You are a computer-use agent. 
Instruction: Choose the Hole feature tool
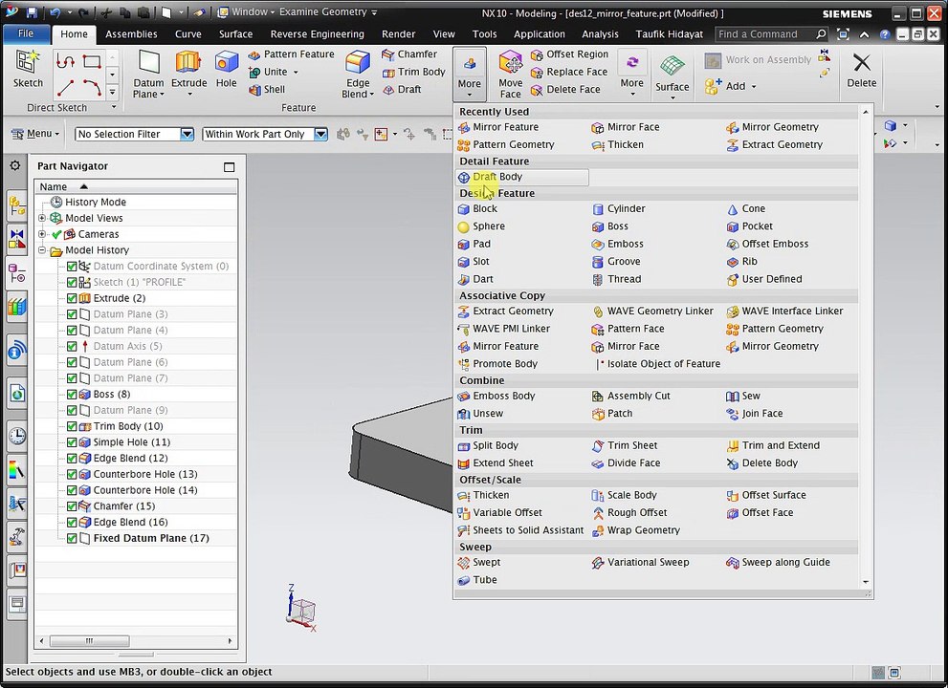coord(226,70)
